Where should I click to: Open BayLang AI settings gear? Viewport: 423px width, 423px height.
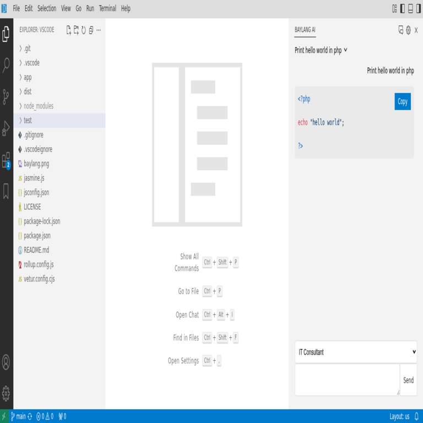click(408, 30)
